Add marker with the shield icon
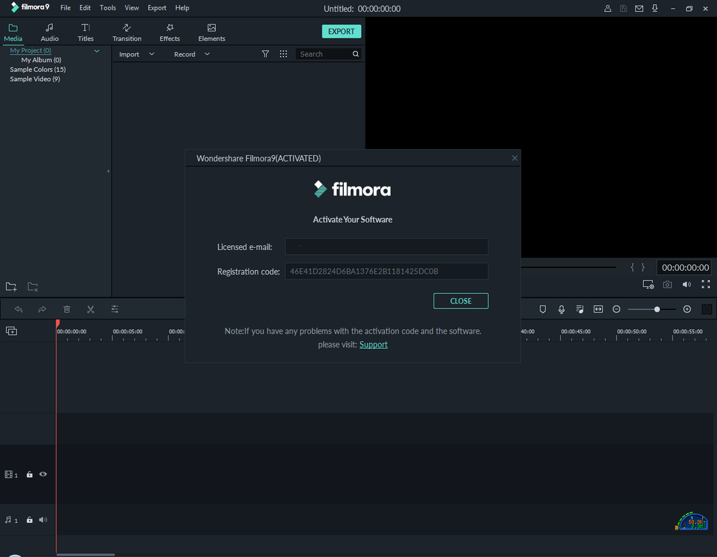717x557 pixels. pos(543,309)
